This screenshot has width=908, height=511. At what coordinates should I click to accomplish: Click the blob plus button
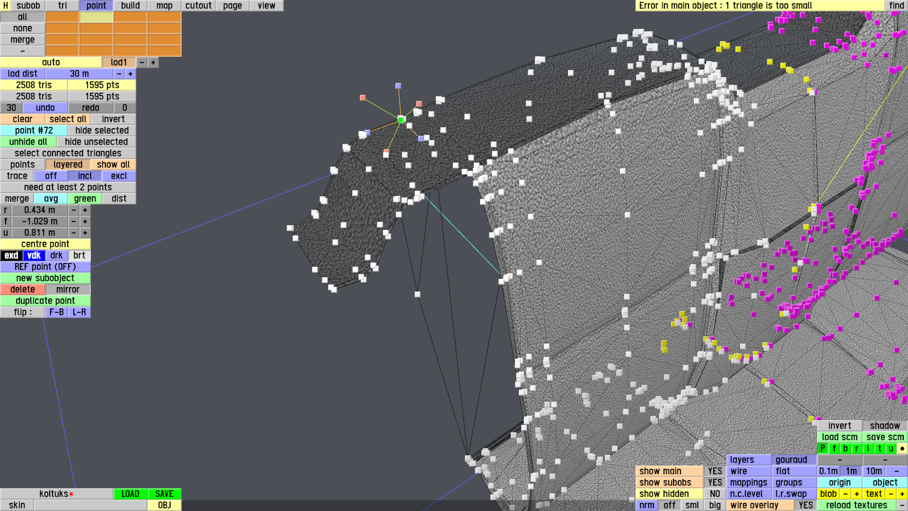pos(856,494)
